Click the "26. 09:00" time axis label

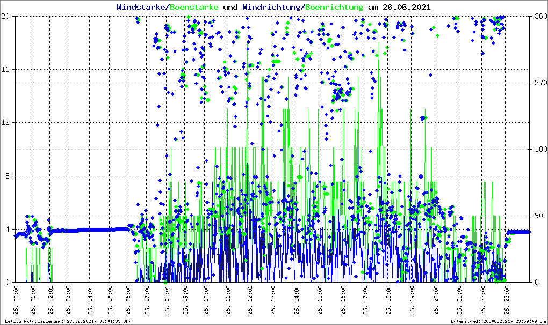click(x=185, y=300)
